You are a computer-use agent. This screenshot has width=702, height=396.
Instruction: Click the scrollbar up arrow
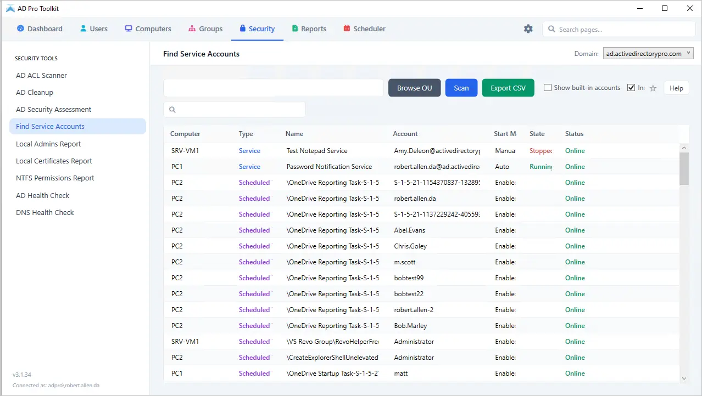pos(684,148)
